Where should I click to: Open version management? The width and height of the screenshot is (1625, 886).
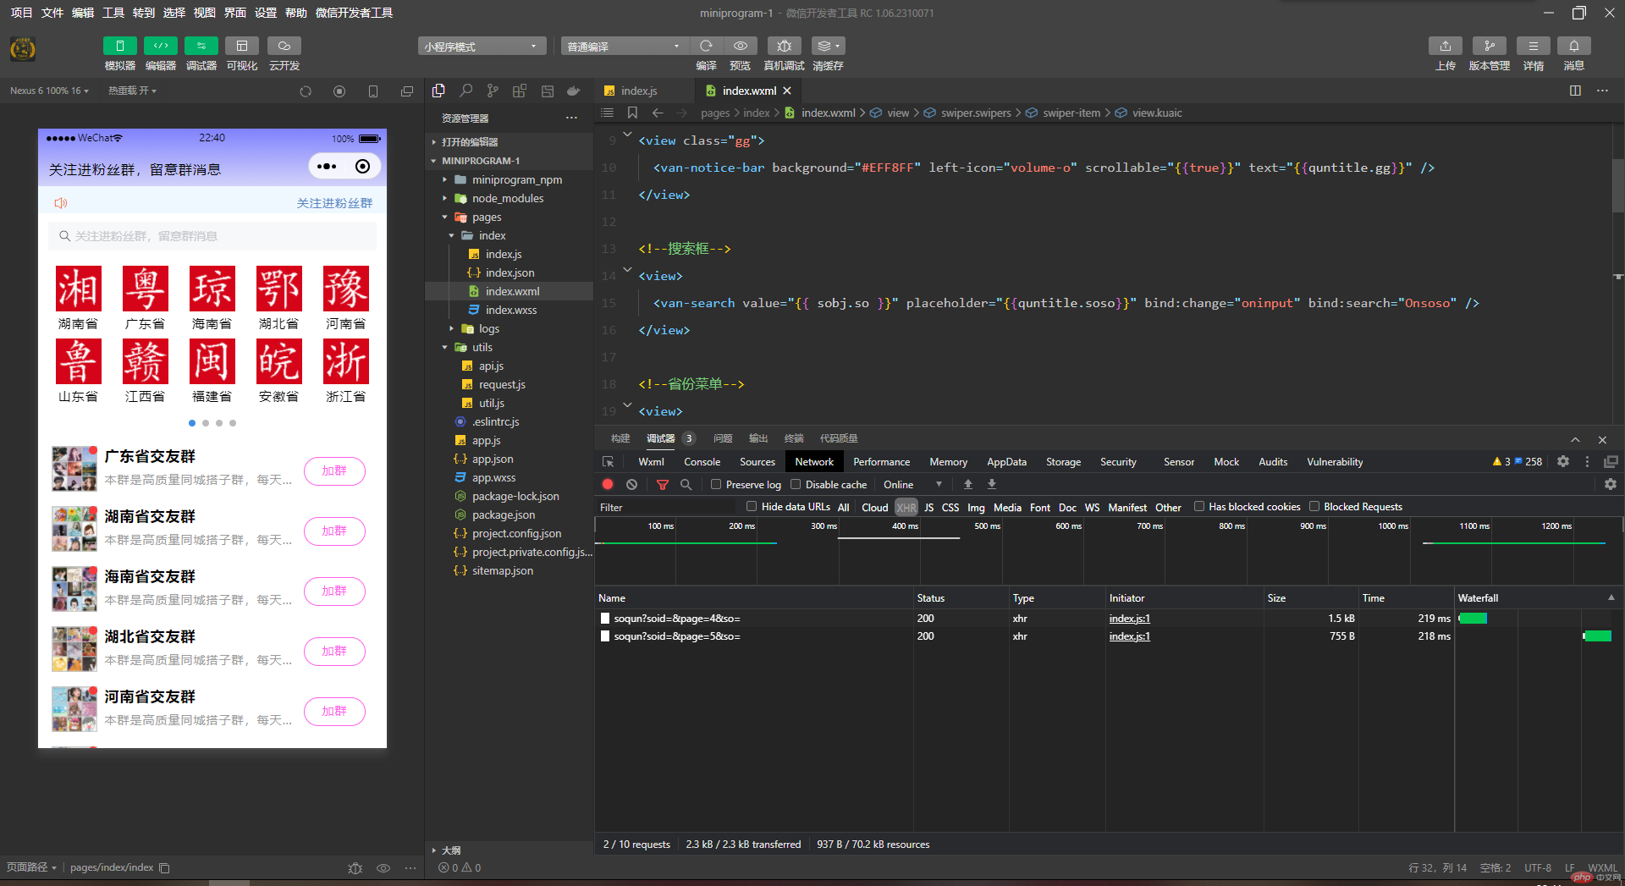(1489, 46)
